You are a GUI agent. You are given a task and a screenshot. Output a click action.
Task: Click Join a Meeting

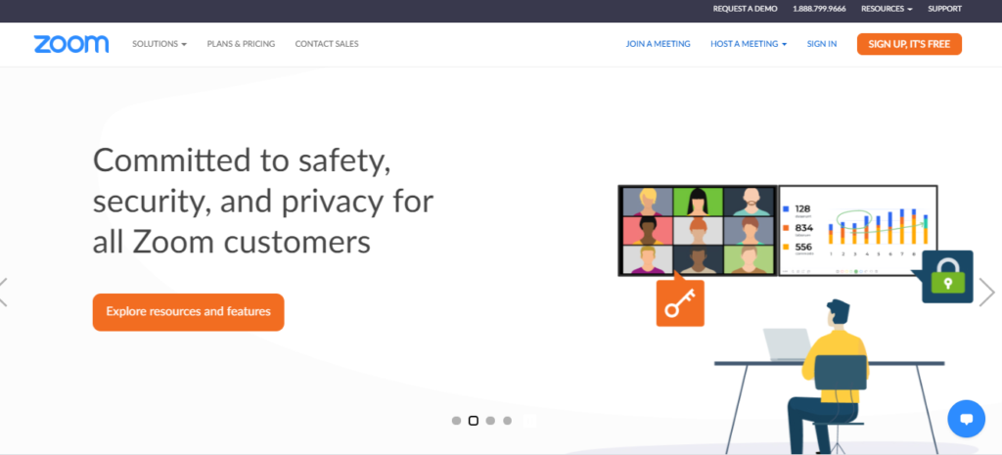(x=659, y=44)
